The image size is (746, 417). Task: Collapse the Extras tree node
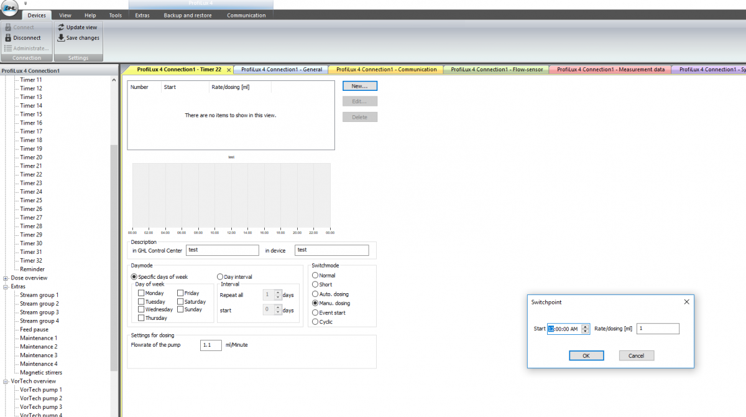coord(5,287)
